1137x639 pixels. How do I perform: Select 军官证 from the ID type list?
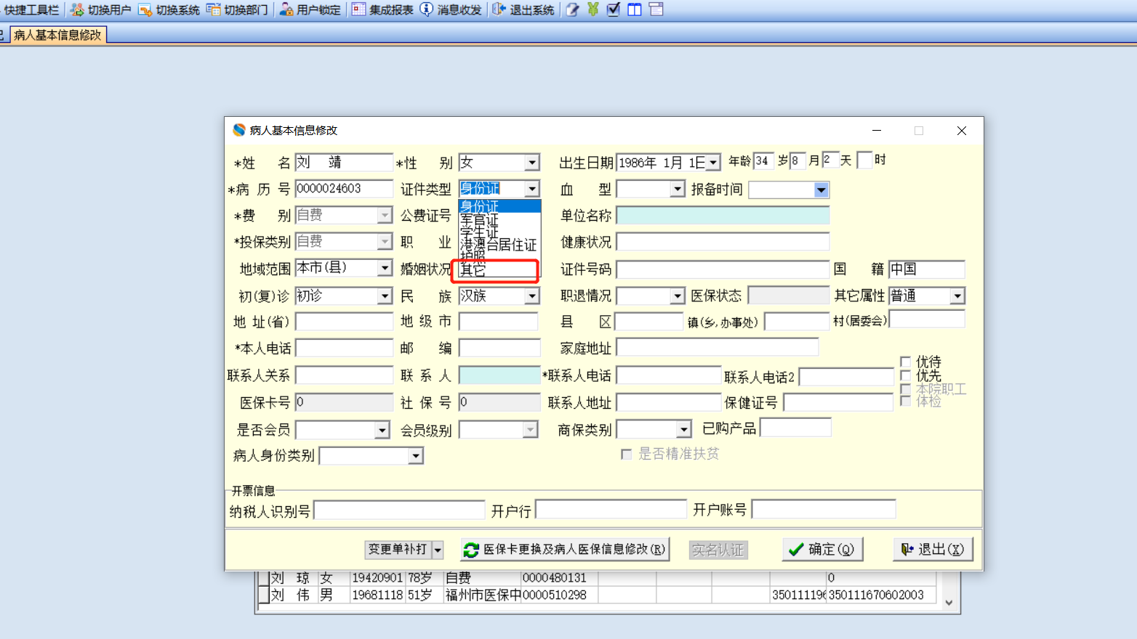[x=499, y=219]
